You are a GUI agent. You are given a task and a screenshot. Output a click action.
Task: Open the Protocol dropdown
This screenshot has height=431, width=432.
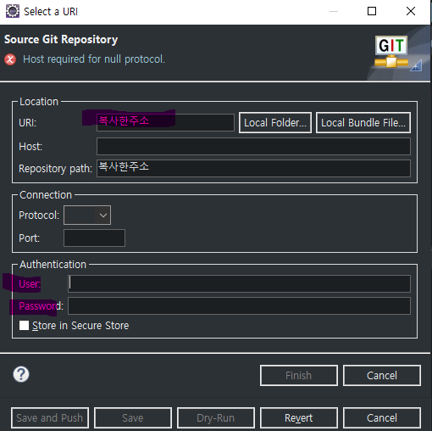click(87, 215)
